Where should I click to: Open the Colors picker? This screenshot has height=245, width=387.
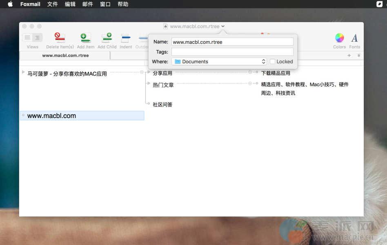[339, 38]
